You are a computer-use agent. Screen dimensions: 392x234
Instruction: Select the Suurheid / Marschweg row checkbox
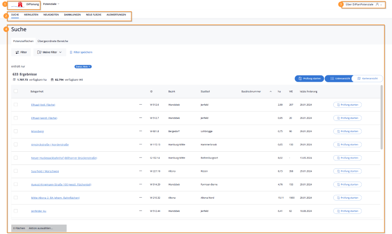(x=16, y=171)
